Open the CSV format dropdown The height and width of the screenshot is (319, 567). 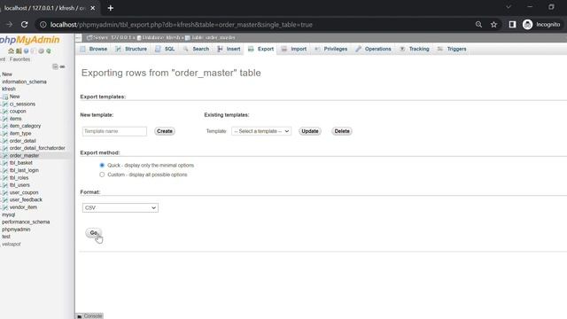click(x=120, y=207)
